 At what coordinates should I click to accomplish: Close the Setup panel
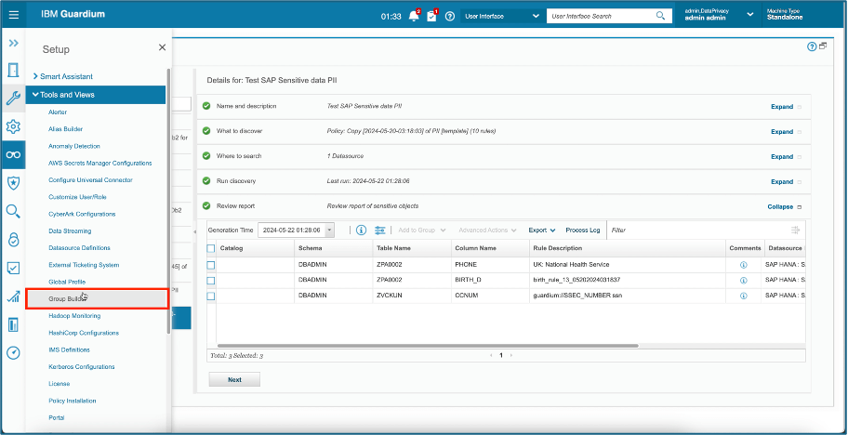pos(162,47)
